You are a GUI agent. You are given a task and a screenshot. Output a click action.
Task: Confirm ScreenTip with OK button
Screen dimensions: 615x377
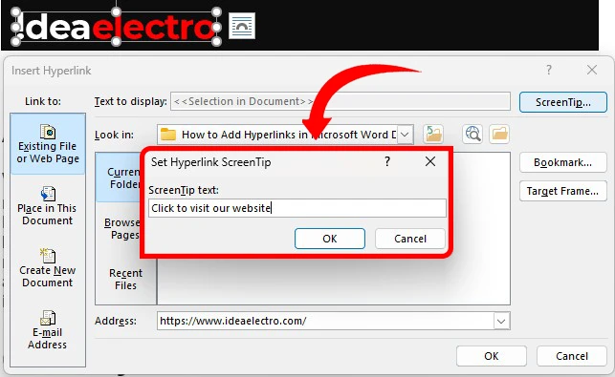330,239
